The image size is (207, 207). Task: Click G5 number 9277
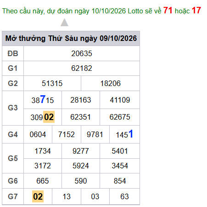(81, 151)
